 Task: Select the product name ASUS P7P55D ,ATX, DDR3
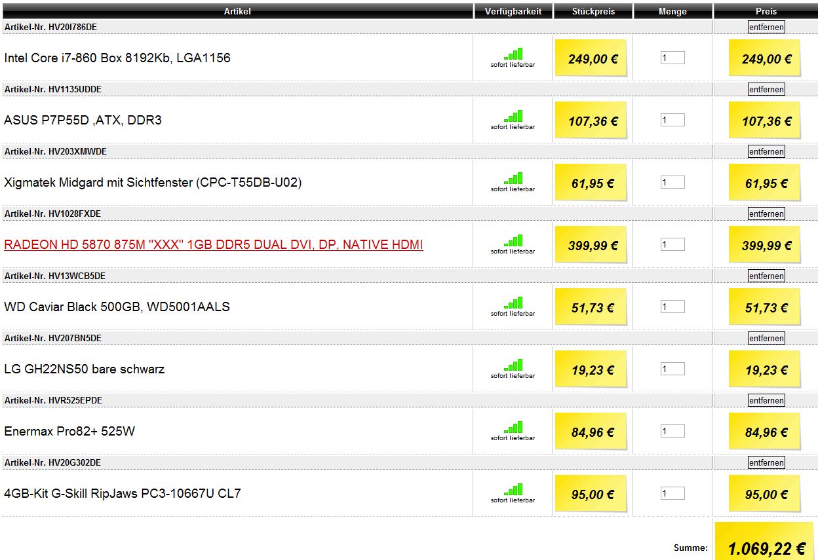click(83, 120)
